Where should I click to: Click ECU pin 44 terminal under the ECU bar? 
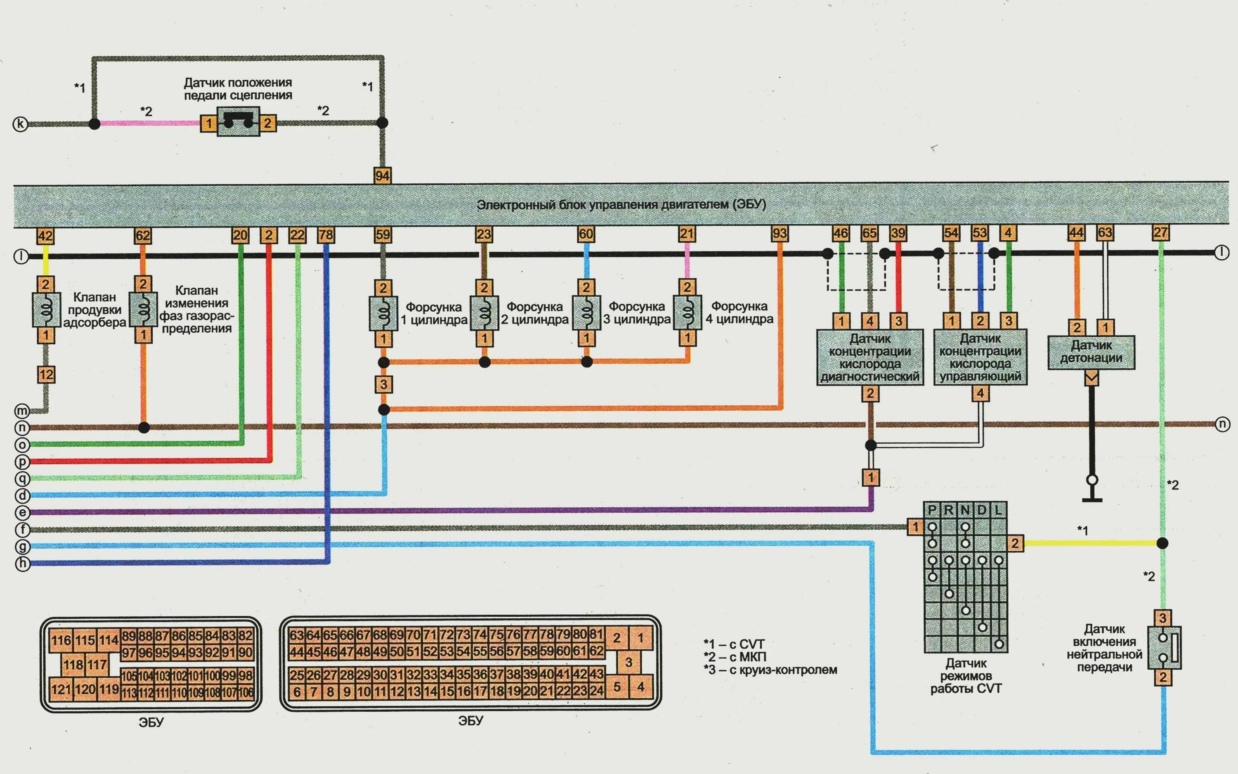[1076, 233]
